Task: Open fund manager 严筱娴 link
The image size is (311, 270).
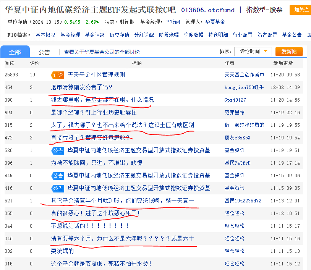Action: tap(172, 22)
